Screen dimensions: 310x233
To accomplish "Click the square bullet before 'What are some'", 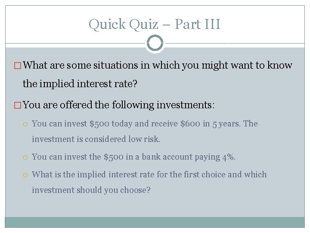I will tap(18, 66).
